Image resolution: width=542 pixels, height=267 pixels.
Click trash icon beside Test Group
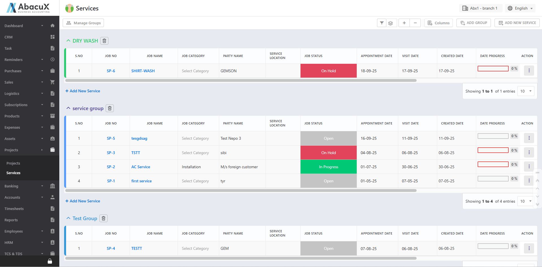(103, 218)
